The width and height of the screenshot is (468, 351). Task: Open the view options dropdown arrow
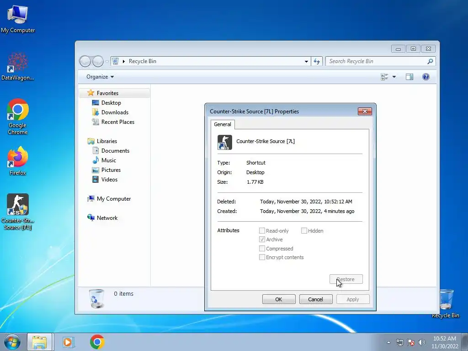point(394,77)
